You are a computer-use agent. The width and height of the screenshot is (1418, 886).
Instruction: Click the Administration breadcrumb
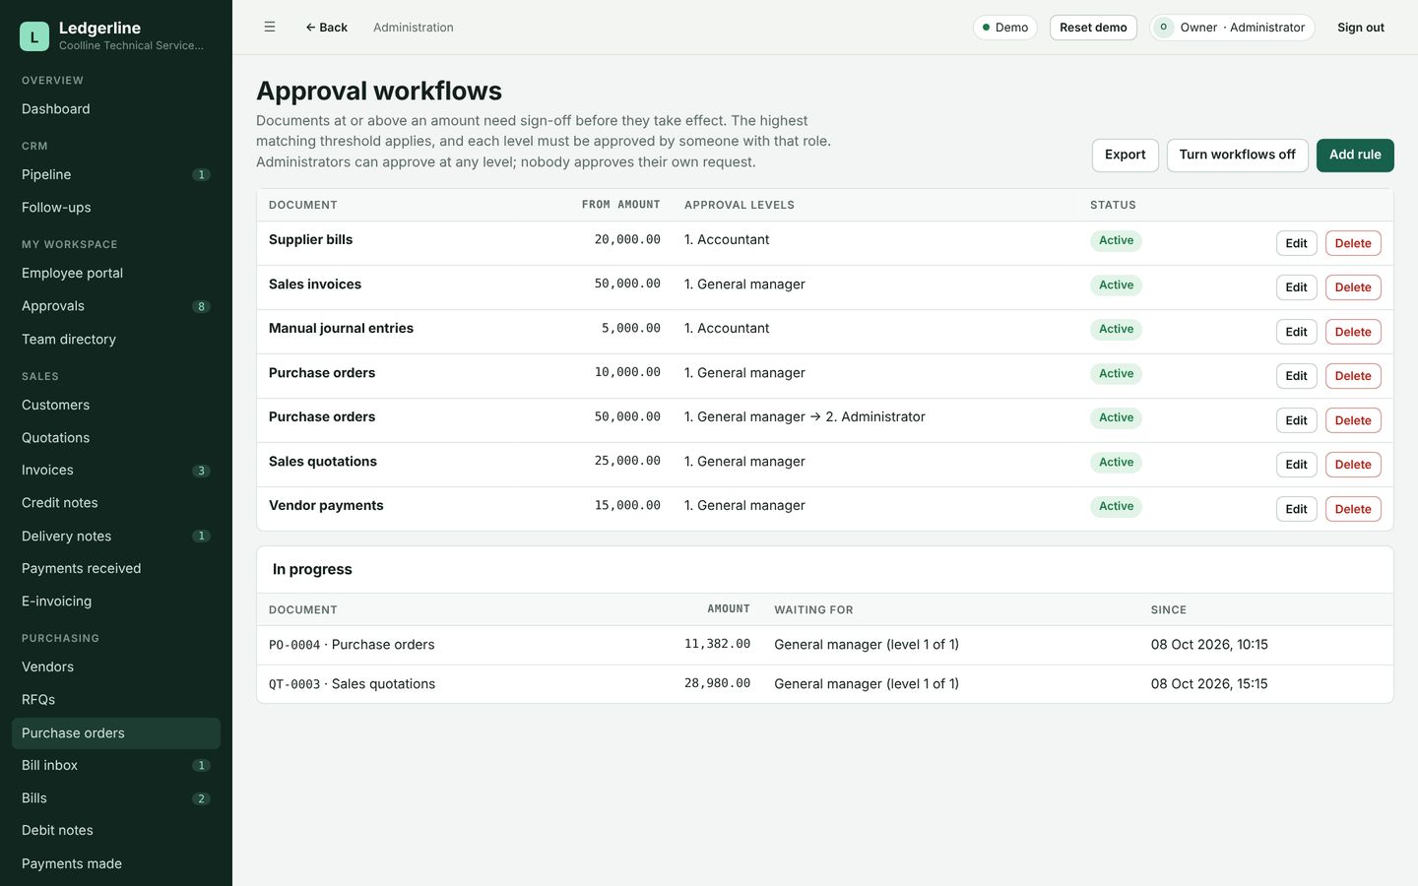pyautogui.click(x=414, y=28)
